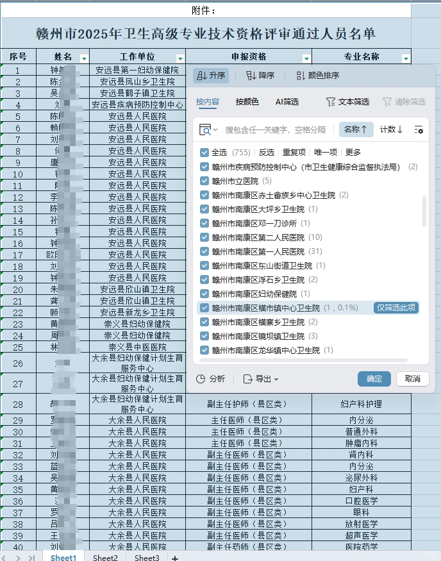Click the filter list horizontal scrollbar
The width and height of the screenshot is (441, 561).
tap(303, 360)
